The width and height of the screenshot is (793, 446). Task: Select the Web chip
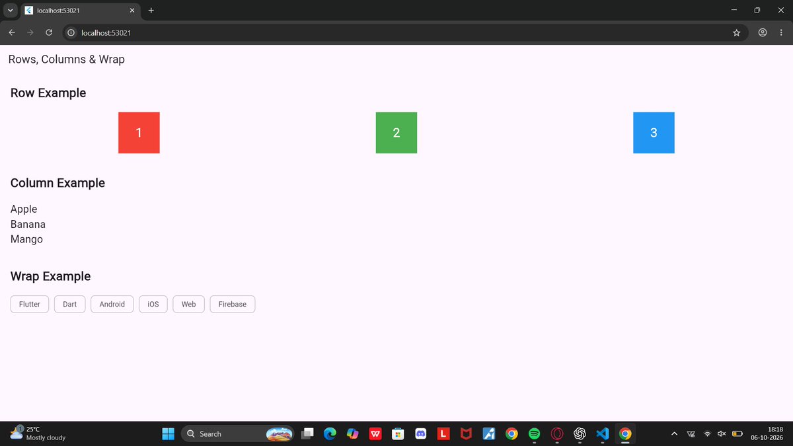(189, 304)
